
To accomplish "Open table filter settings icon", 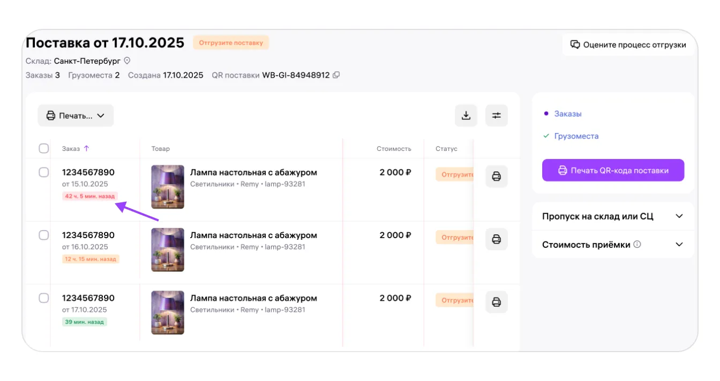I will coord(496,116).
